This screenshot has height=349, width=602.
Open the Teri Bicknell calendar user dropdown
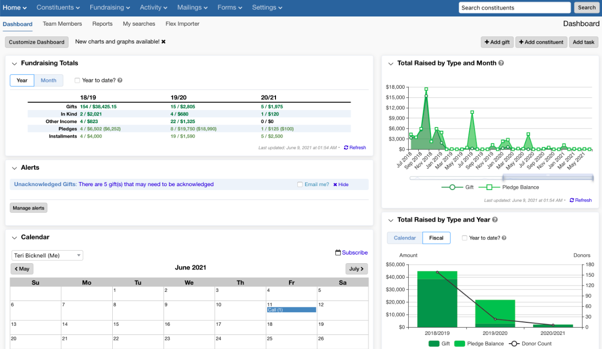[x=47, y=255]
